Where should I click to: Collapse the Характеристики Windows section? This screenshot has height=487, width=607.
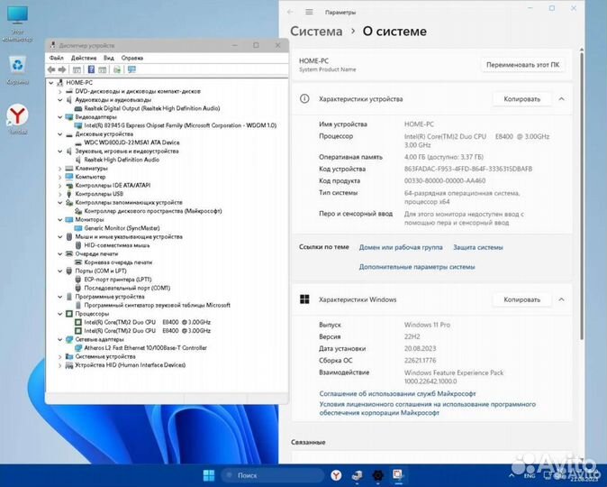tap(561, 299)
